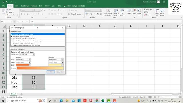Viewport: 183px width, 103px height.
Task: Select column G header
Action: (x=115, y=26)
